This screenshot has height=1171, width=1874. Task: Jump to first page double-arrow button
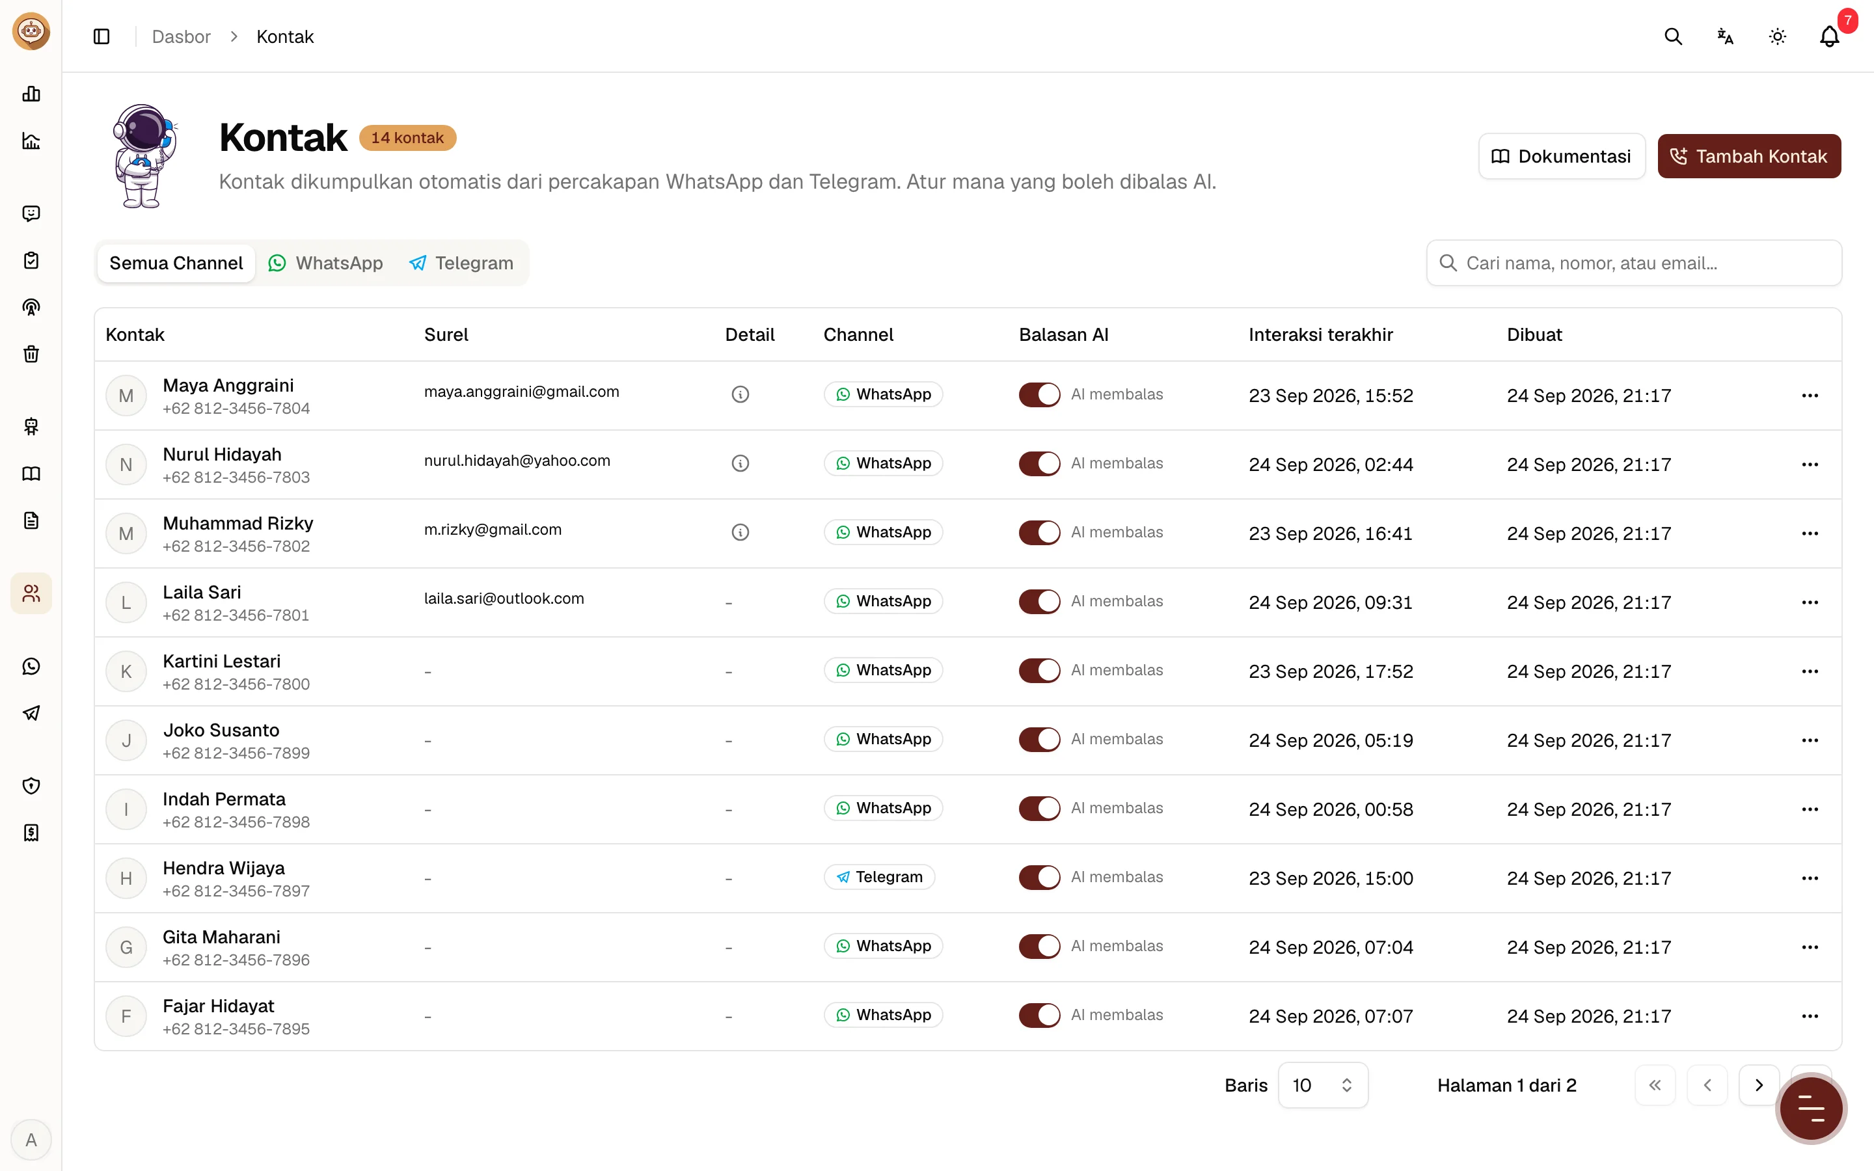1655,1085
